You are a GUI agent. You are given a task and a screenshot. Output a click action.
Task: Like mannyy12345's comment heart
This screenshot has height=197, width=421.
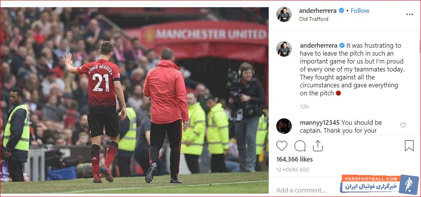(403, 125)
